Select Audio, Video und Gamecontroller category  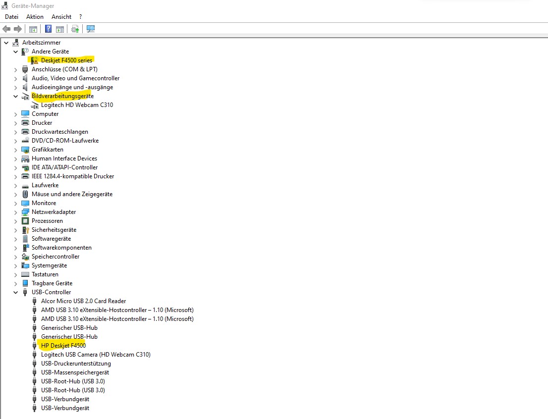point(75,78)
